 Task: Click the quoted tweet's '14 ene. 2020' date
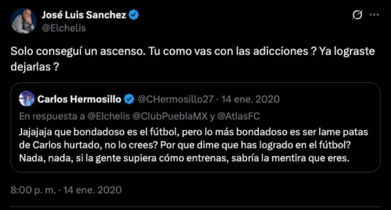pos(250,99)
